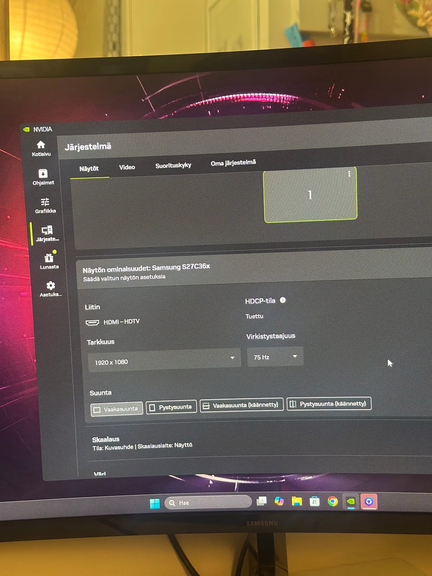Click the Säädä valitun näytön asetuksia text

pos(124,278)
